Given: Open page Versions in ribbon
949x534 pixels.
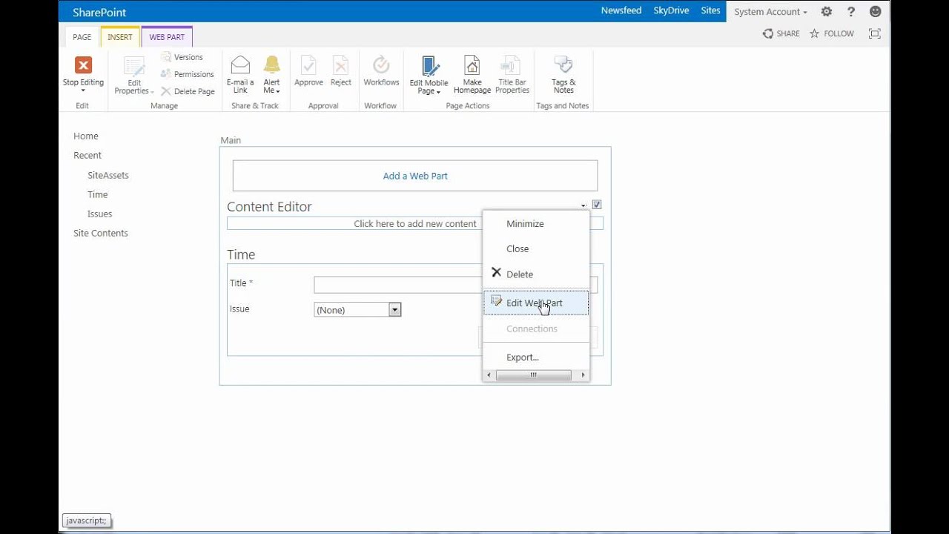Looking at the screenshot, I should click(x=182, y=57).
